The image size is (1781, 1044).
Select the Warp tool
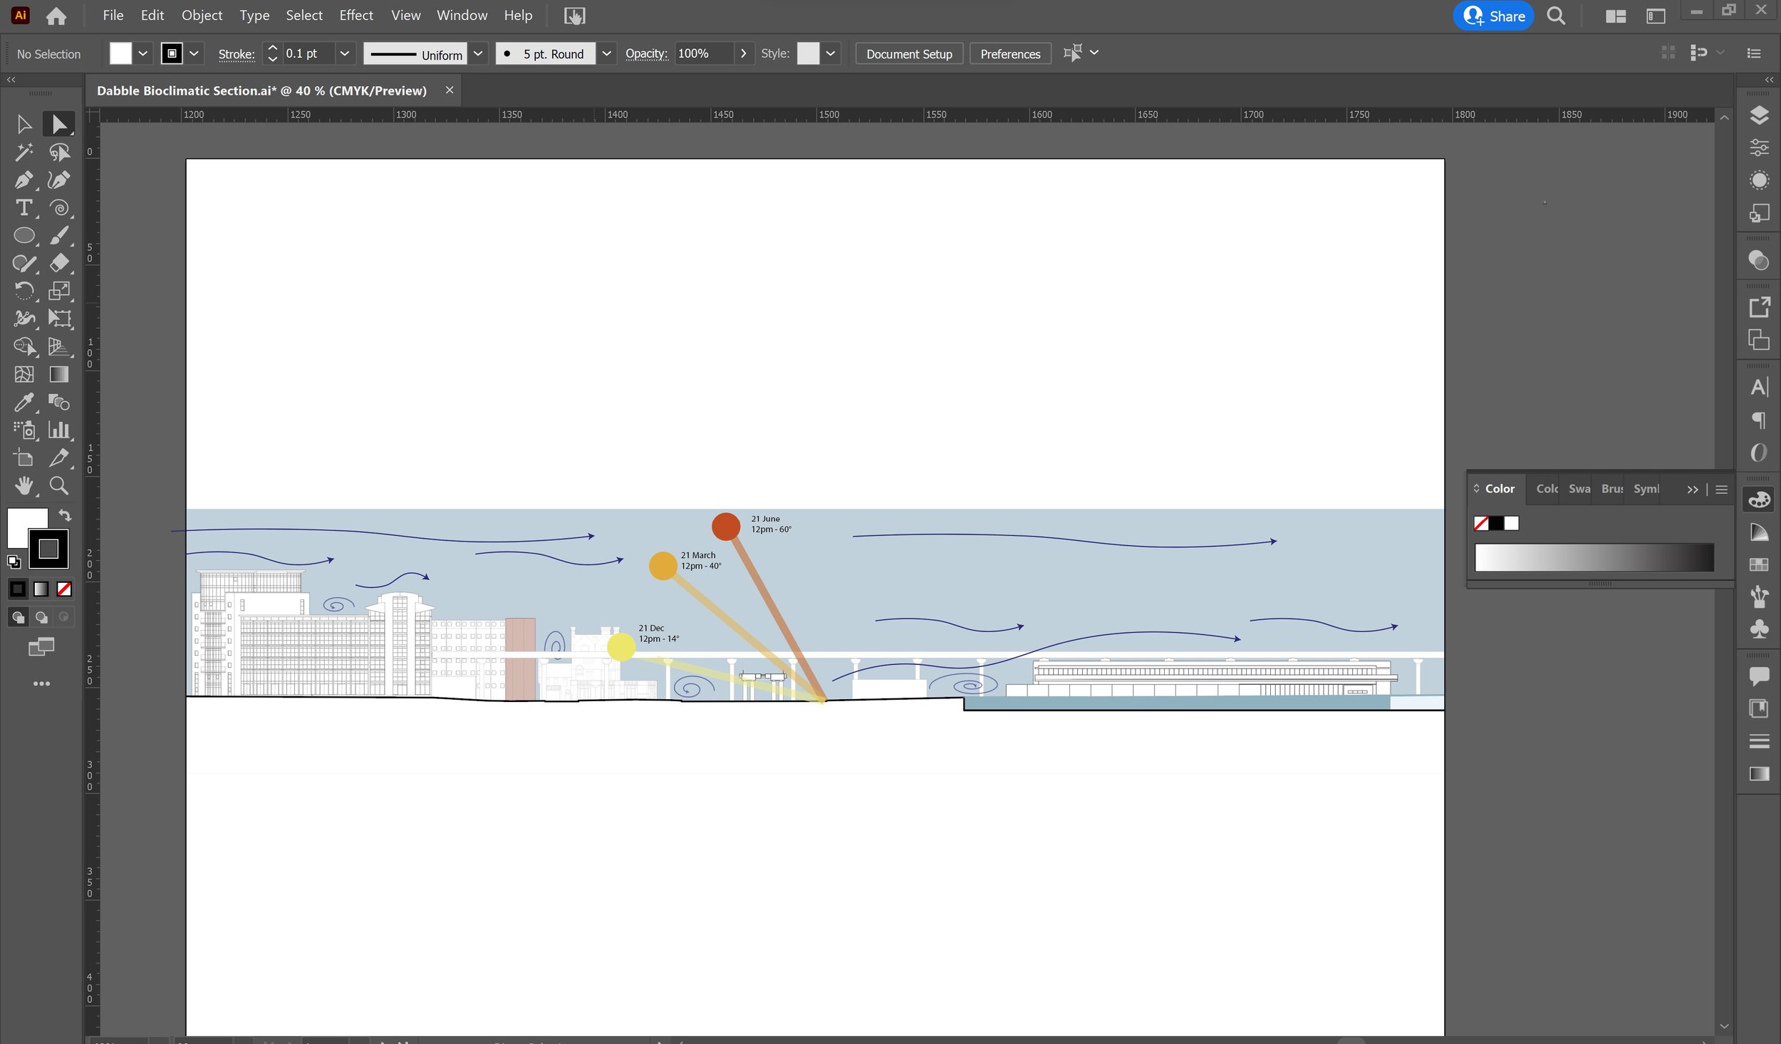pyautogui.click(x=24, y=319)
